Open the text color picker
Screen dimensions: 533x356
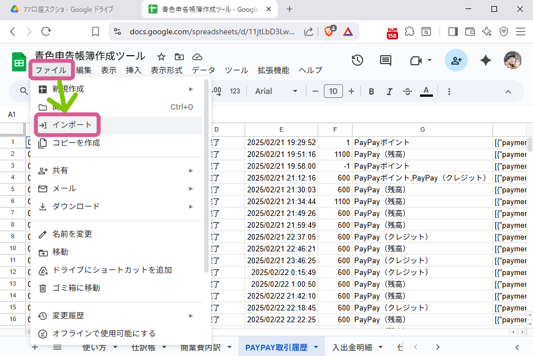(x=426, y=92)
